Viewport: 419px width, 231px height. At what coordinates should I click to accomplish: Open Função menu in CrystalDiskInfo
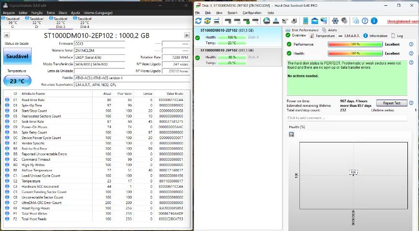(x=37, y=13)
